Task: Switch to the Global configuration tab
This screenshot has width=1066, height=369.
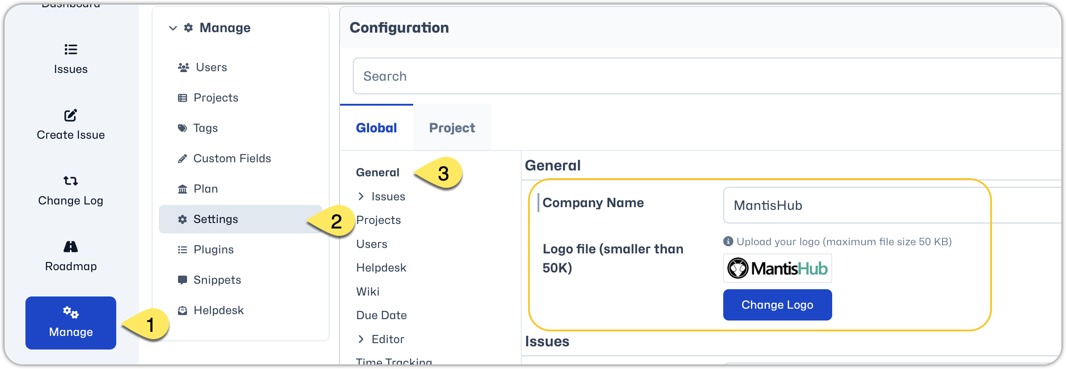Action: pos(376,128)
